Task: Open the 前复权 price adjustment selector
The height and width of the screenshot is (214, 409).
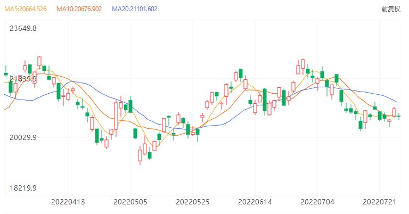Action: [x=390, y=9]
